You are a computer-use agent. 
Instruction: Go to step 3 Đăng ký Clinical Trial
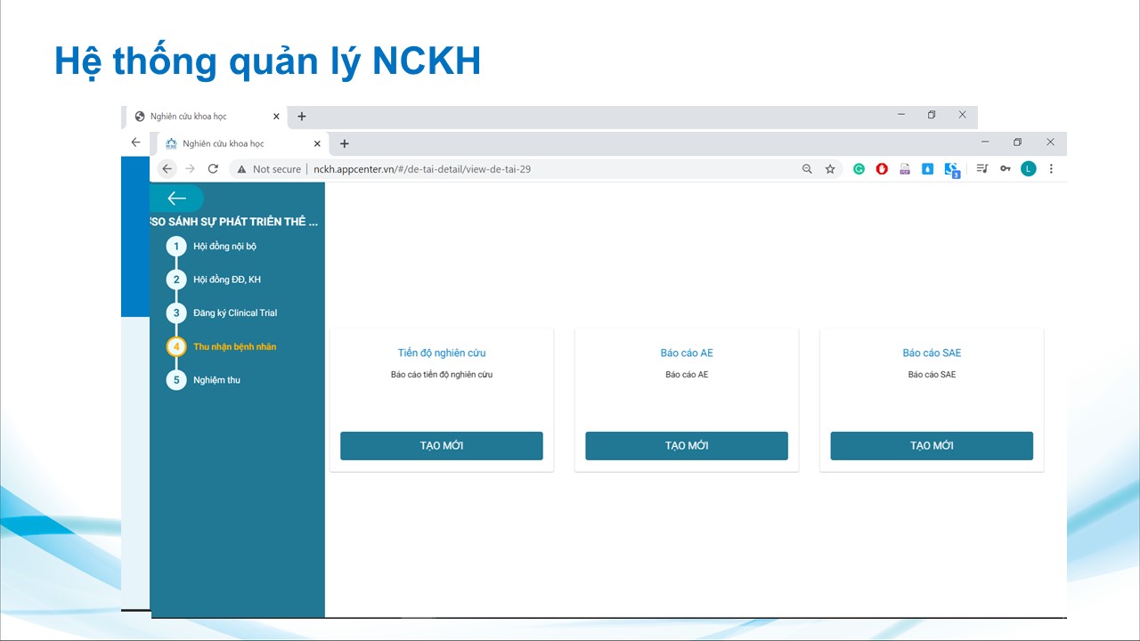tap(234, 313)
